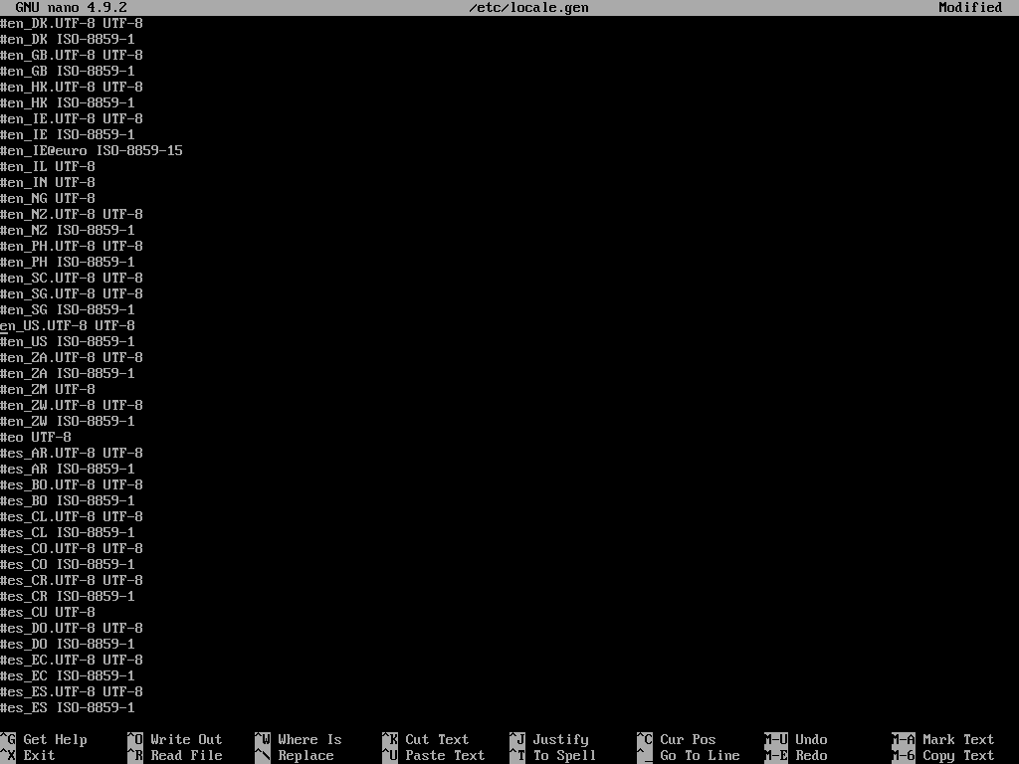Click the ^R Read File shortcut
Image resolution: width=1019 pixels, height=764 pixels.
click(175, 756)
